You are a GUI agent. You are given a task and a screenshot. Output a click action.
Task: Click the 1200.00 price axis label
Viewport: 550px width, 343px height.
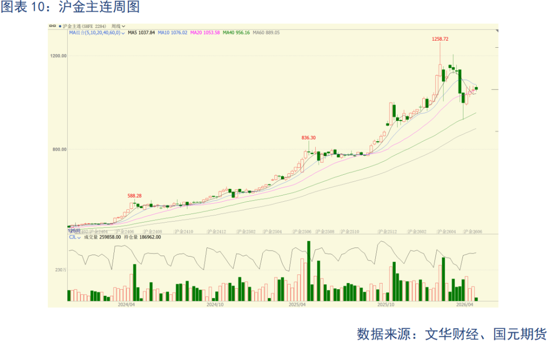tap(58, 56)
